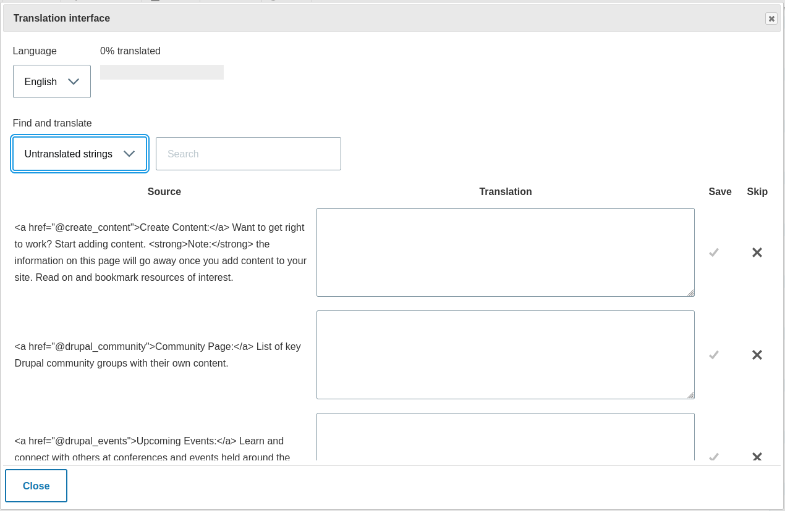The width and height of the screenshot is (785, 511).
Task: Click the Close button
Action: pos(36,486)
